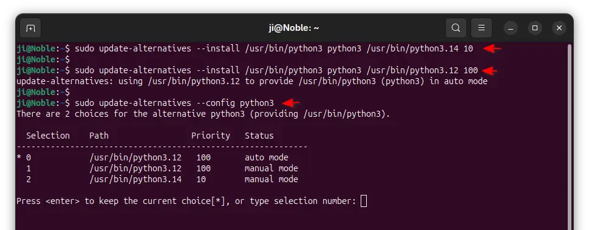Click the red arrow beside python3.14 command
589x230 pixels.
[x=492, y=48]
